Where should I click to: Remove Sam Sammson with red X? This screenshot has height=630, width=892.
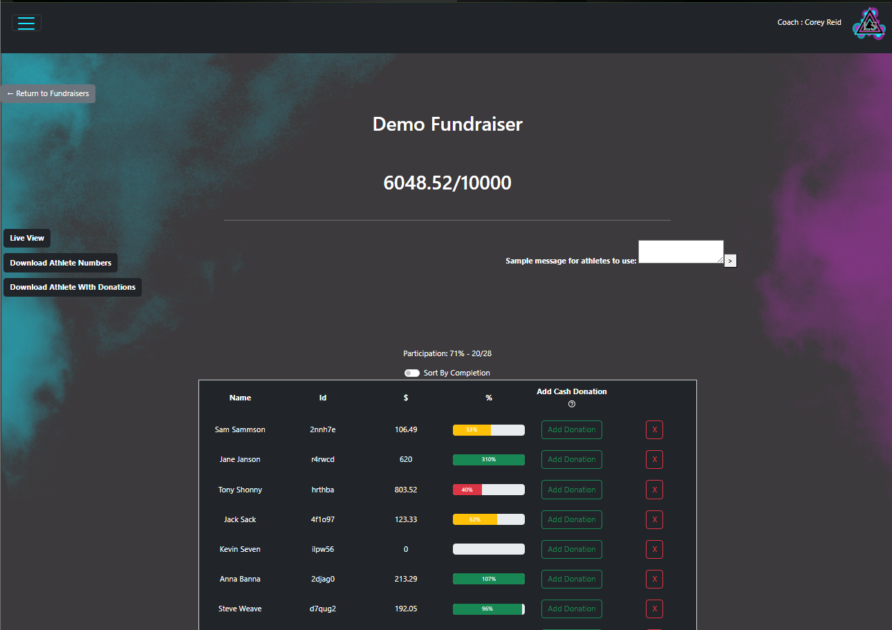(654, 429)
